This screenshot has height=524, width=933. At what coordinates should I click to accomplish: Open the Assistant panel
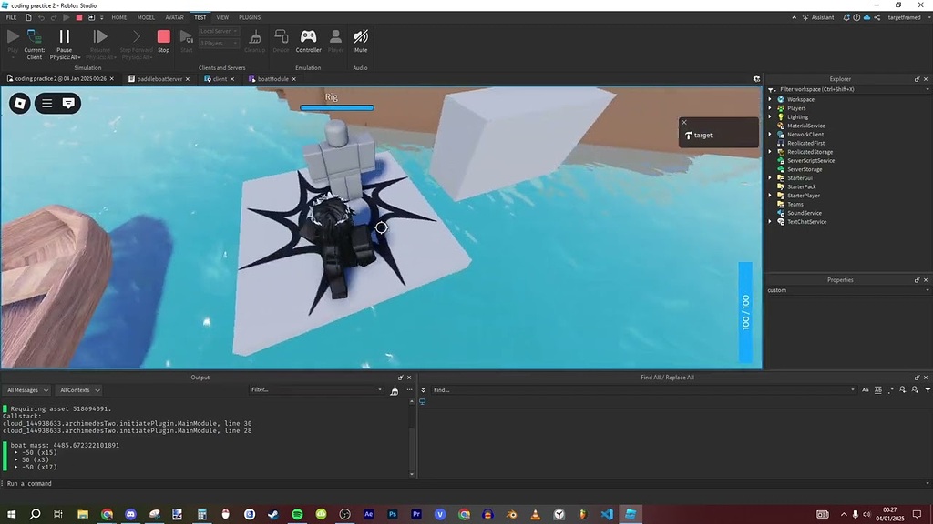818,17
